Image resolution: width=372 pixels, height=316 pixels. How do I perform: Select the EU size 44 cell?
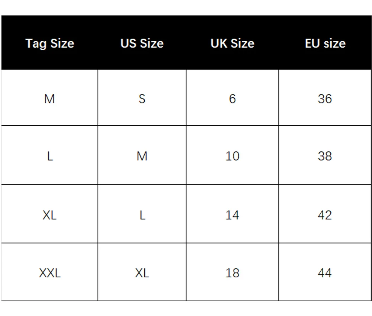tap(325, 272)
